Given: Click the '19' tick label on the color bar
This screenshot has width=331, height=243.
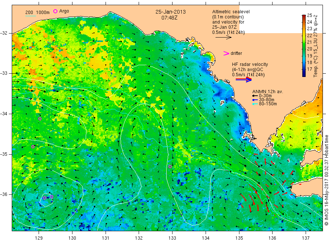Looking at the screenshot, I should pos(309,56).
